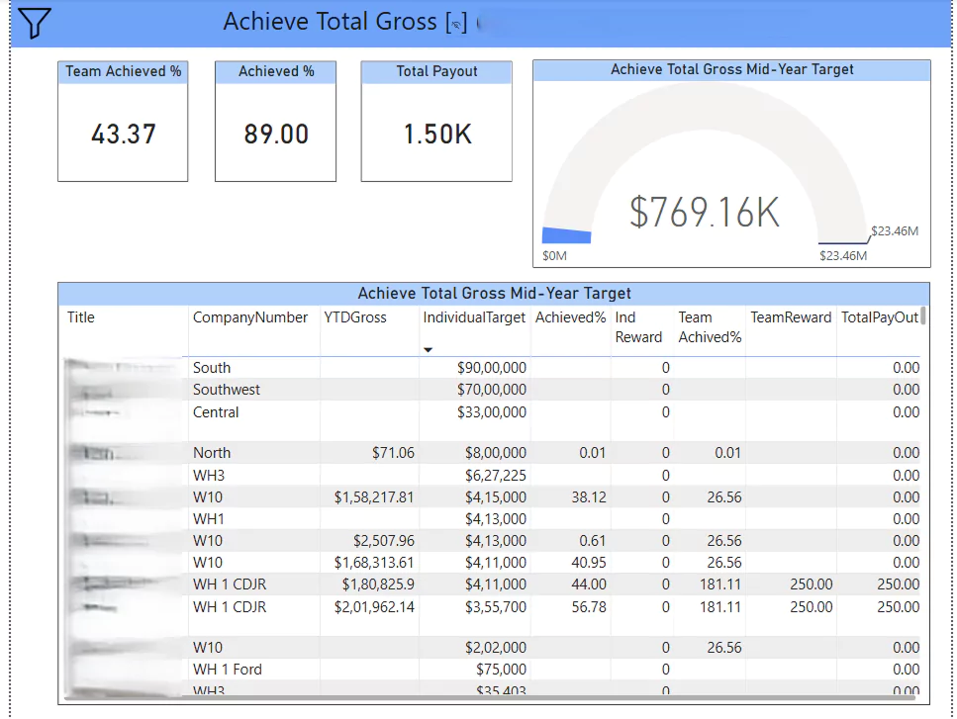Click the TeamReward column header
This screenshot has height=719, width=957.
[791, 317]
